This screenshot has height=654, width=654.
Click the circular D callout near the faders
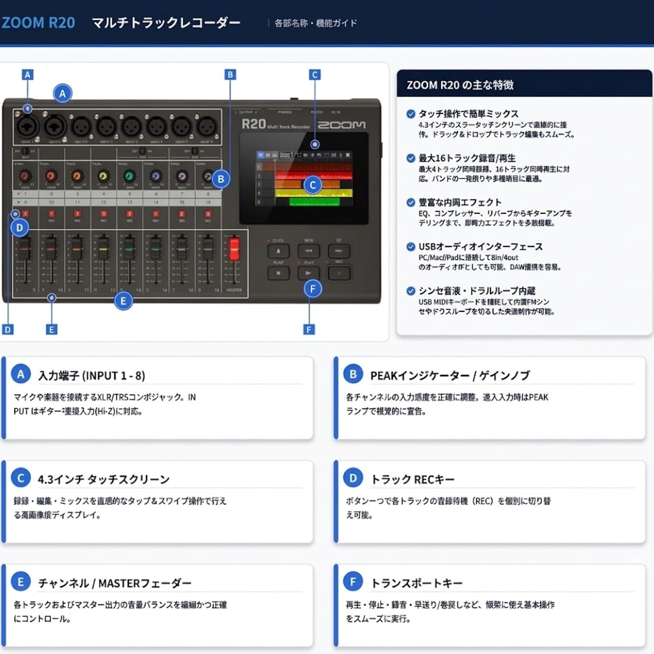[19, 227]
